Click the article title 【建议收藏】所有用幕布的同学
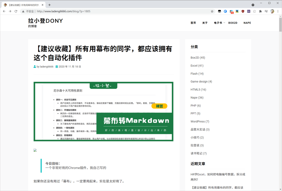This screenshot has width=282, height=191. pyautogui.click(x=103, y=53)
